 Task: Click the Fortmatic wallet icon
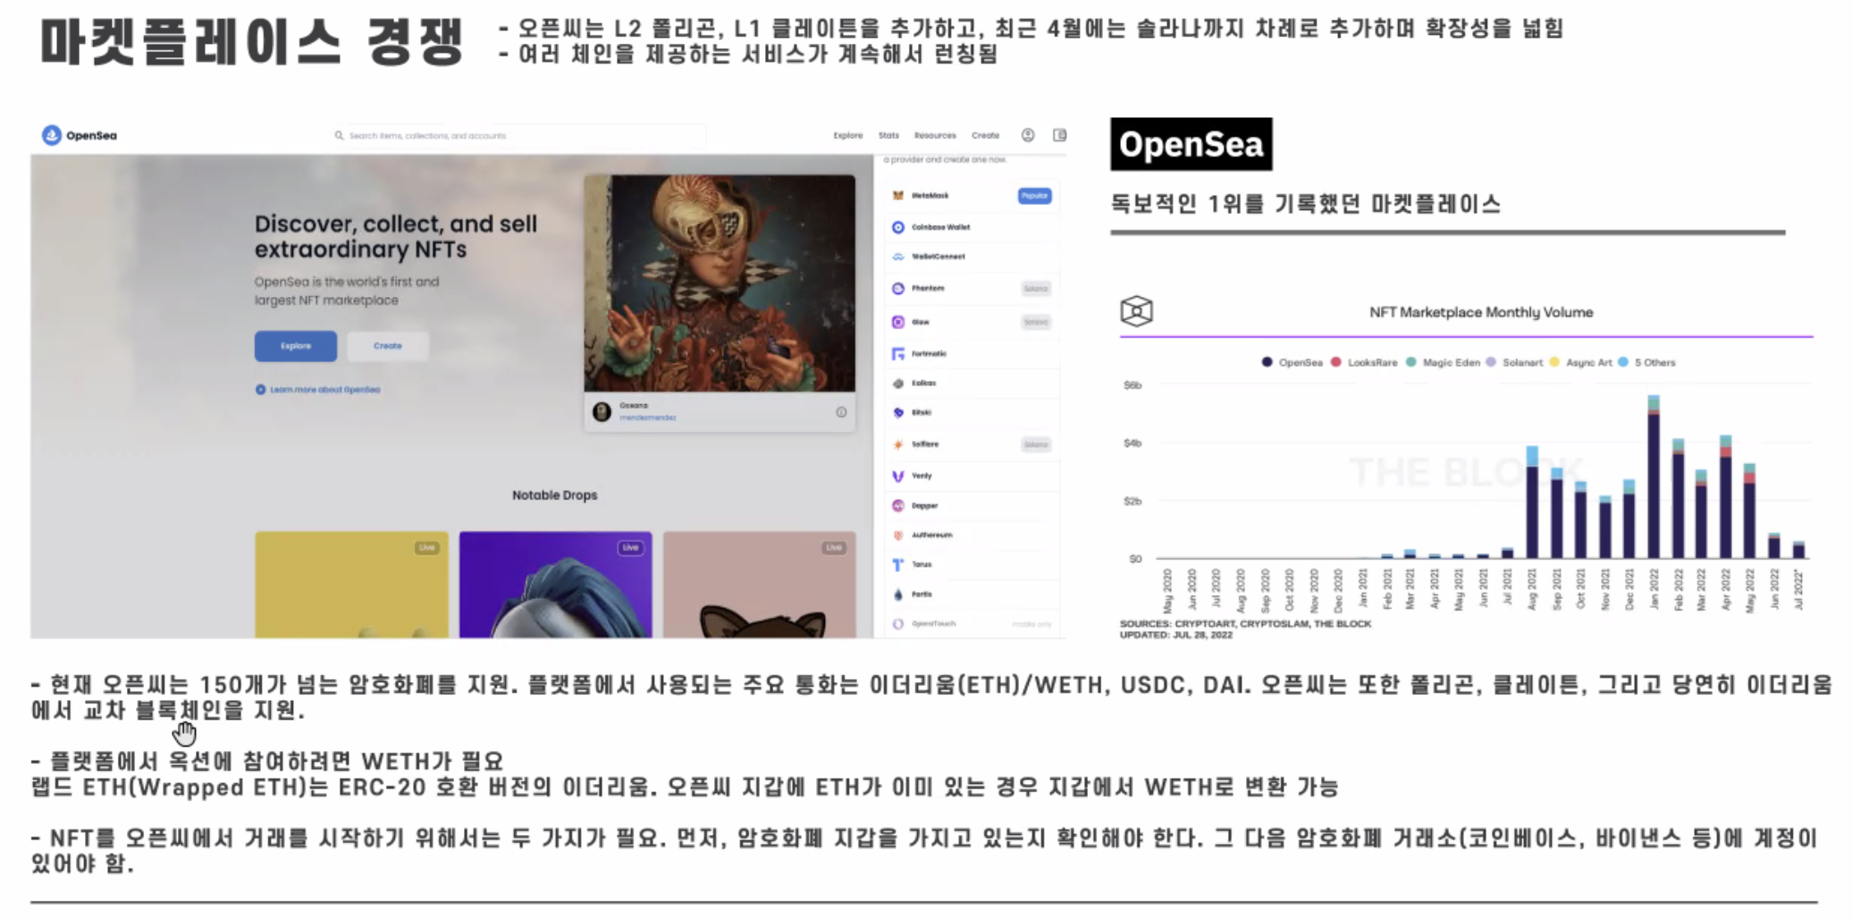click(x=898, y=354)
